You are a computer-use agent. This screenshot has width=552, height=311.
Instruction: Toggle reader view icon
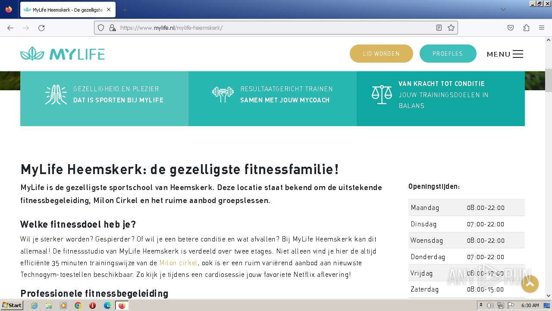(x=439, y=28)
